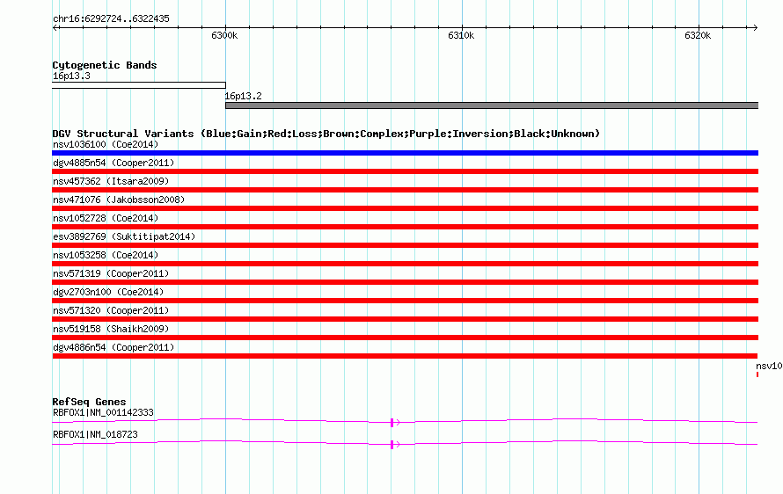Click the red bar under dgv4885n54

pos(405,171)
